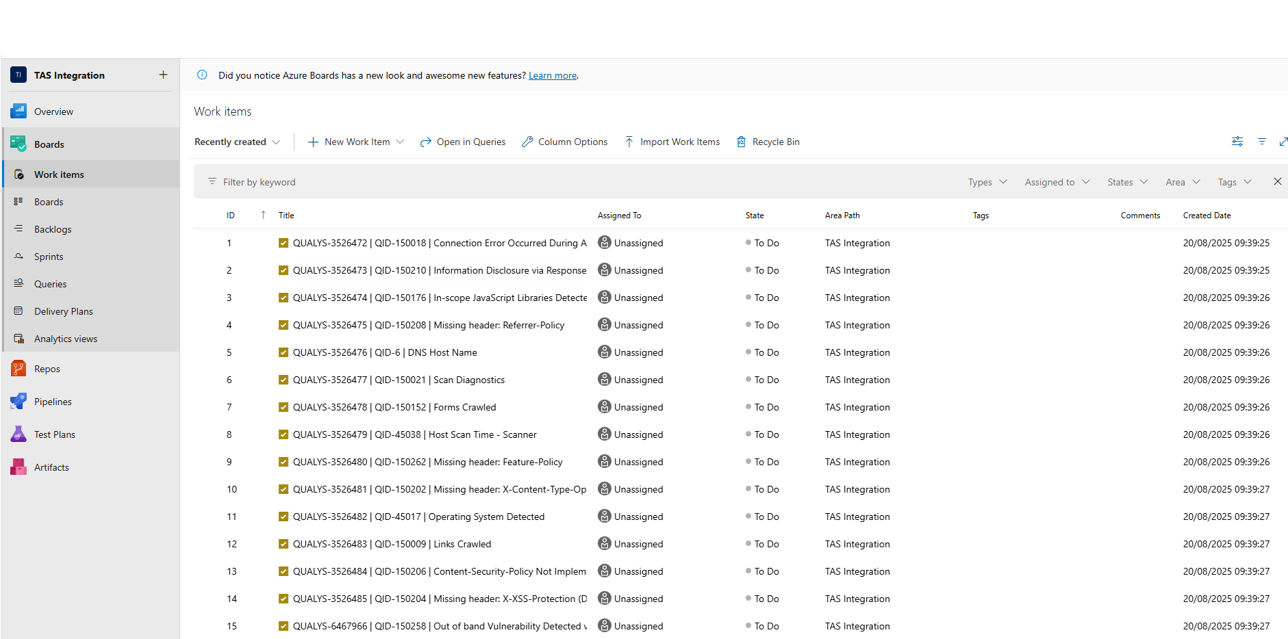
Task: Go to Backlogs page
Action: click(x=91, y=229)
